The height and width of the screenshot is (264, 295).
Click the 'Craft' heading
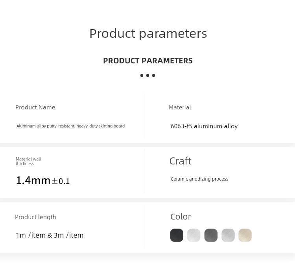[x=181, y=161]
